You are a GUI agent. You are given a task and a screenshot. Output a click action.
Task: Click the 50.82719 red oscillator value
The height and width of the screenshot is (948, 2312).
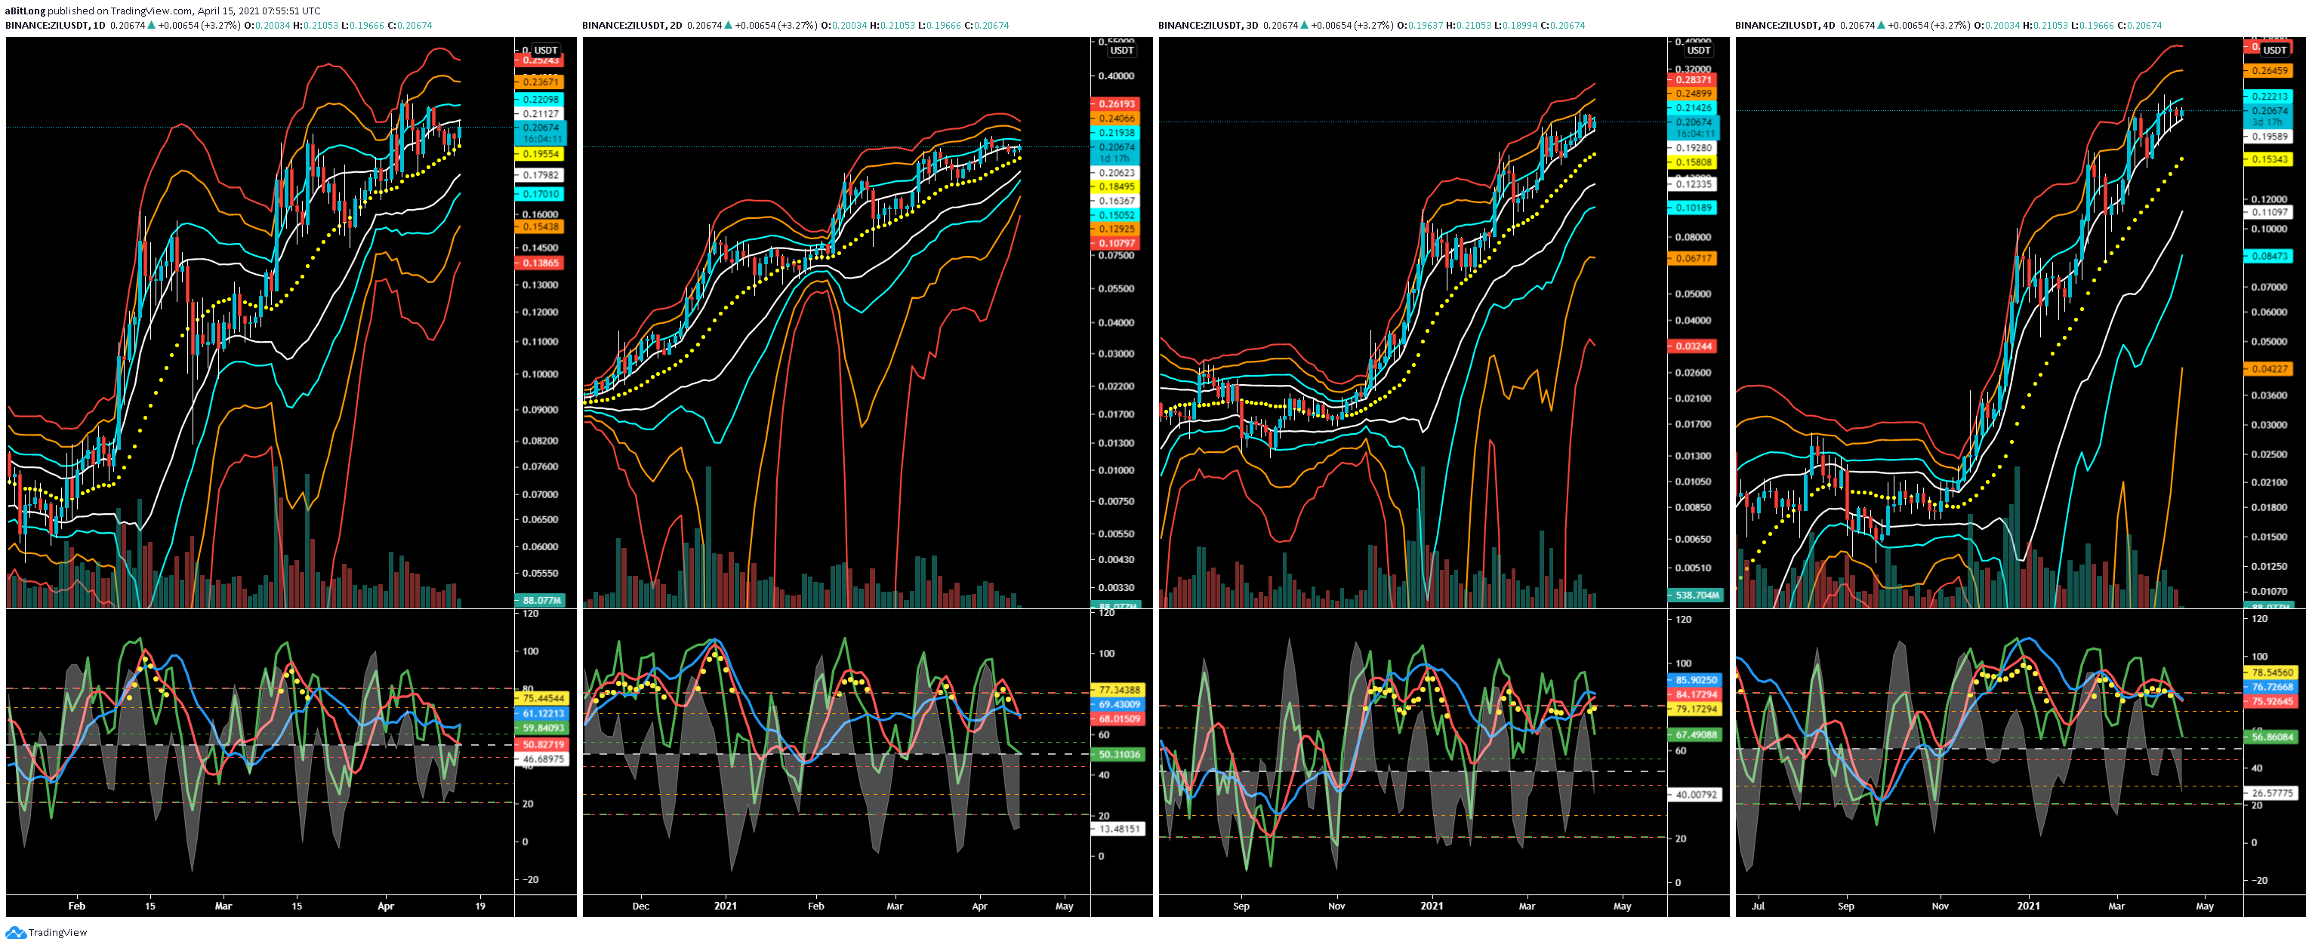(x=543, y=744)
